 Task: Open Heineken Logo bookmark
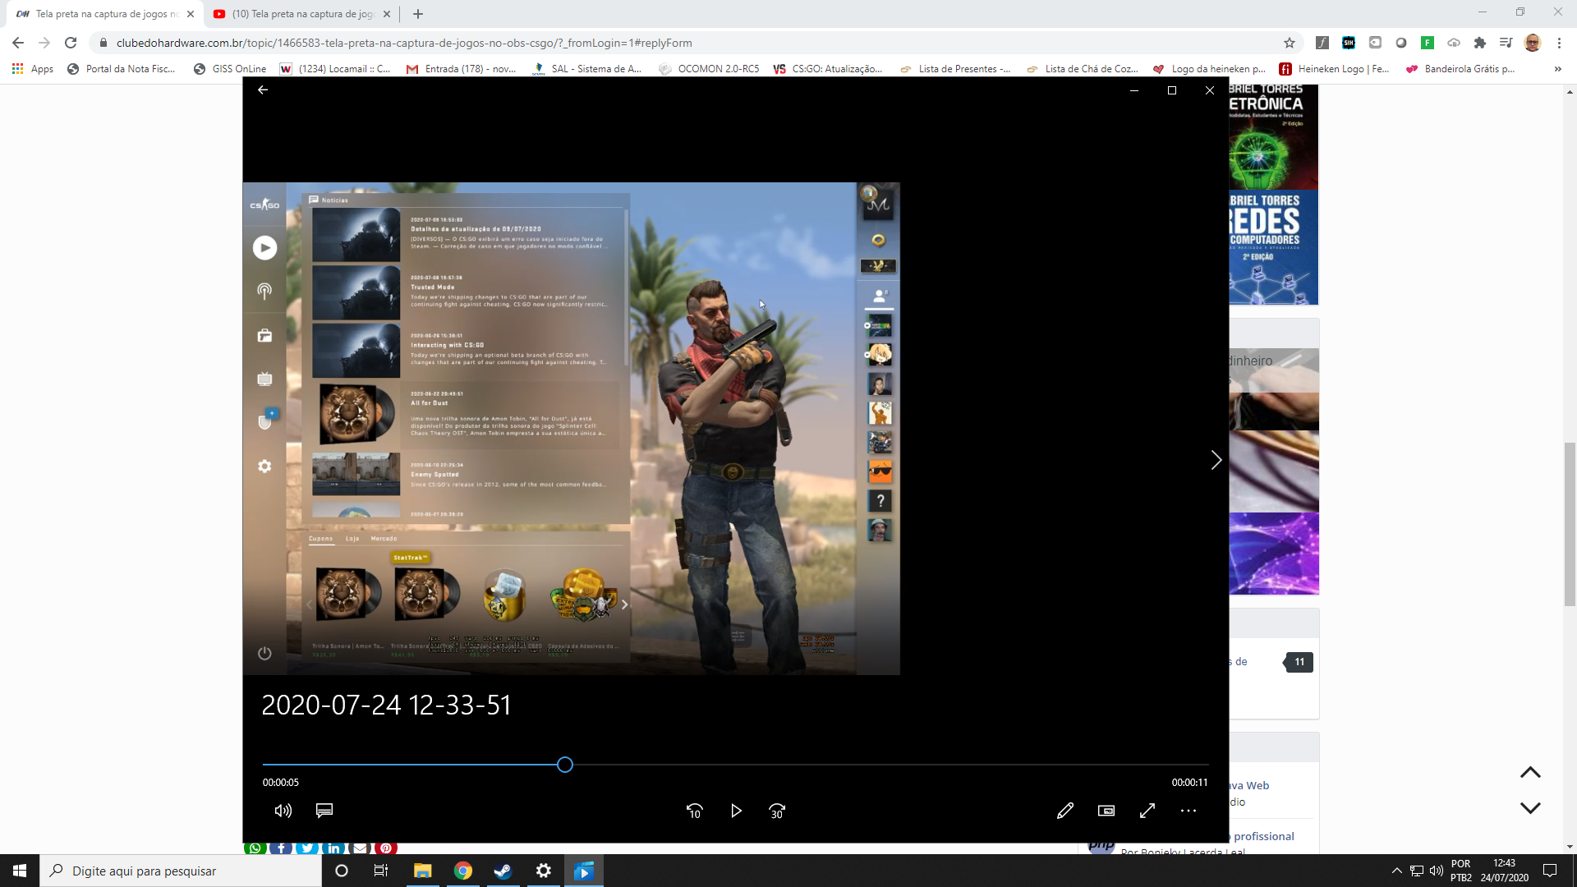point(1336,69)
